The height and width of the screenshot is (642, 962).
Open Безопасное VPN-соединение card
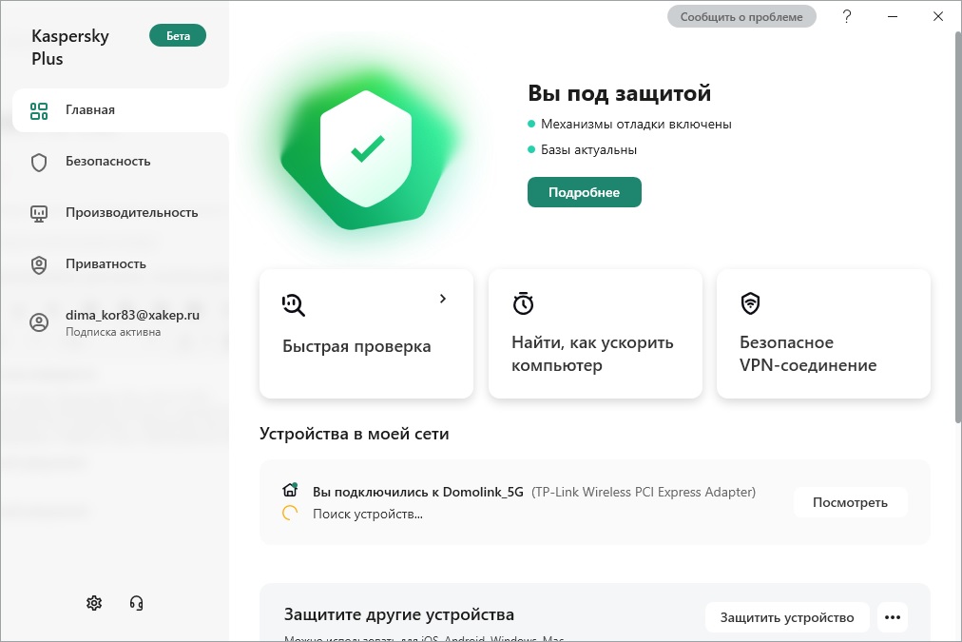(823, 334)
